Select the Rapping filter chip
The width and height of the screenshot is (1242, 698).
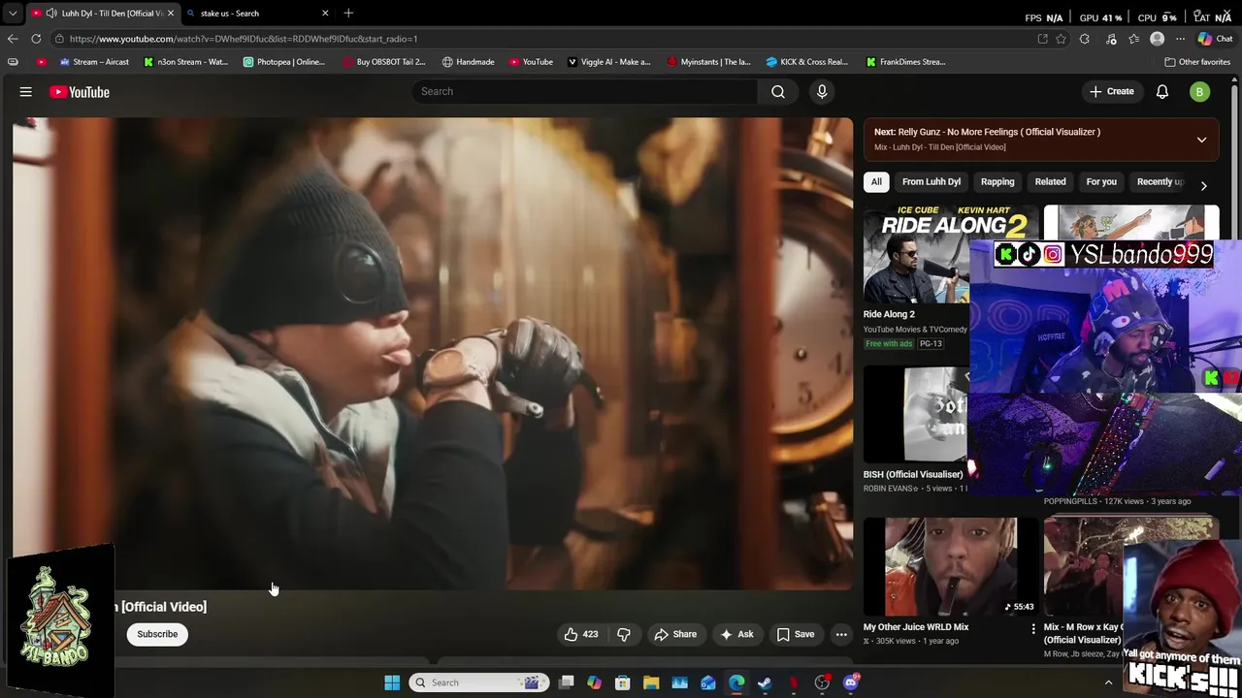997,181
